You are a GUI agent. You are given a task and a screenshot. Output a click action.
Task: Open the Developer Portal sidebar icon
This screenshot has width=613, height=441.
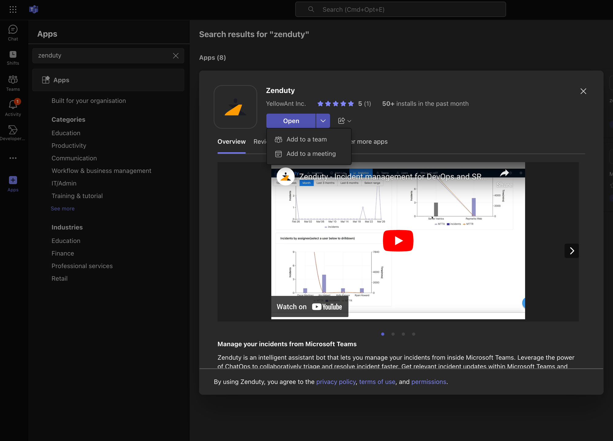pos(13,133)
